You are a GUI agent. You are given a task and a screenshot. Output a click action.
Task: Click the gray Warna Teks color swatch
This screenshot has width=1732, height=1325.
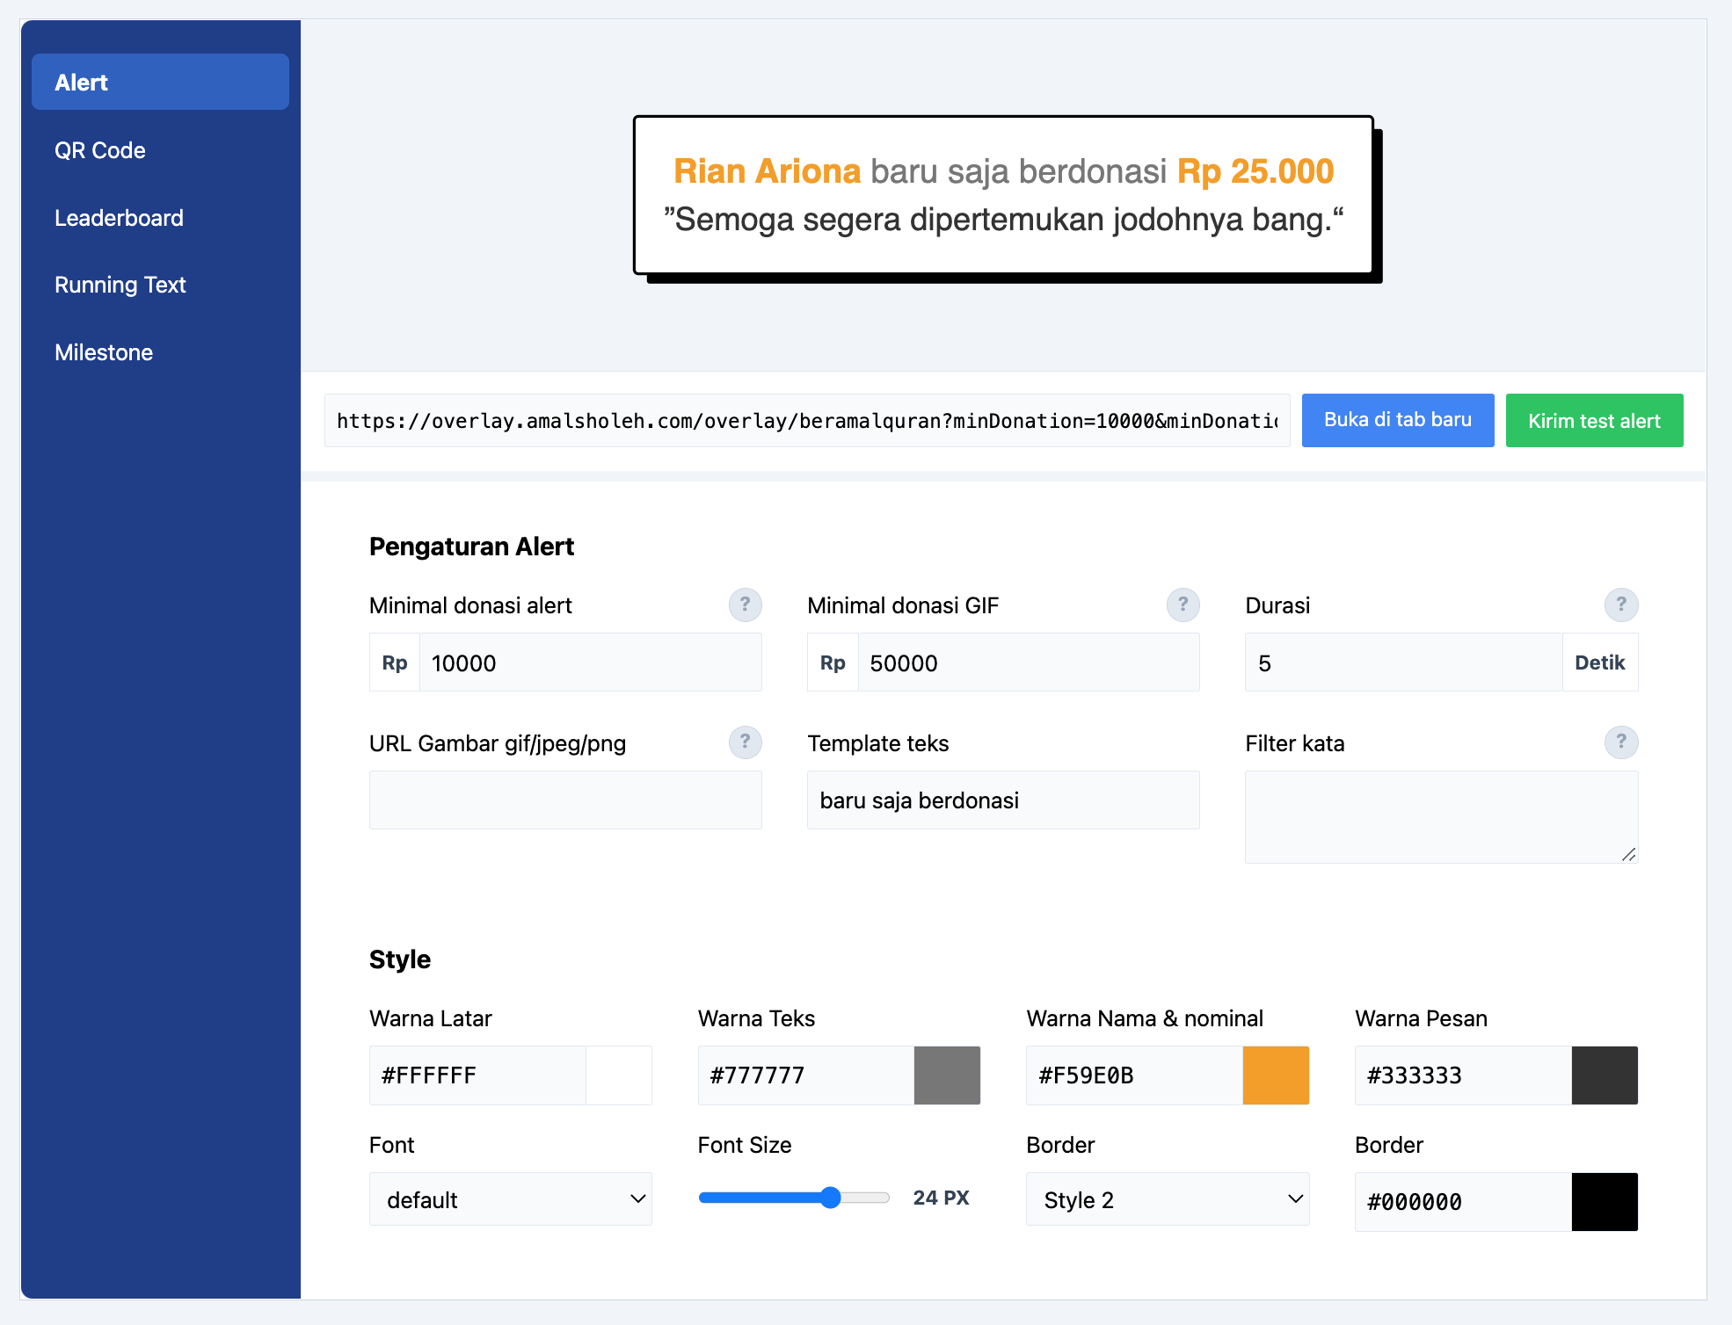click(x=947, y=1075)
